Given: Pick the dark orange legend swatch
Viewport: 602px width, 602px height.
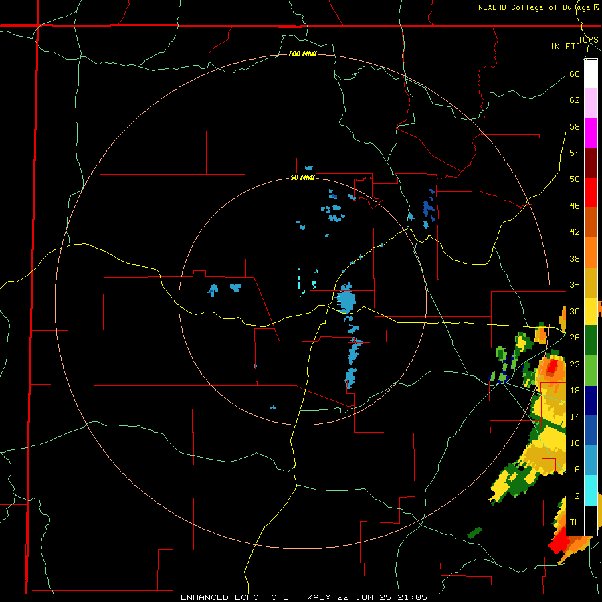Looking at the screenshot, I should pyautogui.click(x=591, y=222).
